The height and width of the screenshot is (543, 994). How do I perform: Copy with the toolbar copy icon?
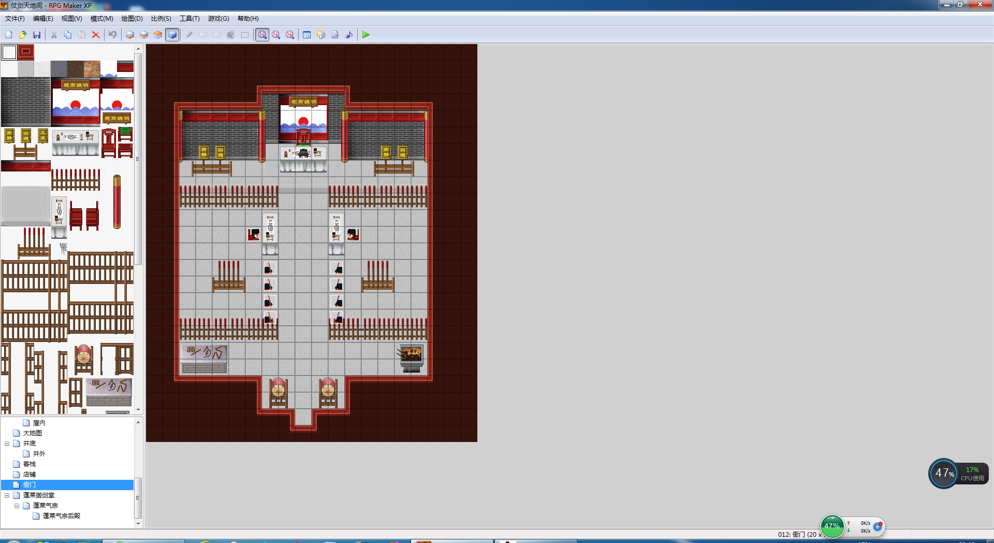[x=68, y=35]
